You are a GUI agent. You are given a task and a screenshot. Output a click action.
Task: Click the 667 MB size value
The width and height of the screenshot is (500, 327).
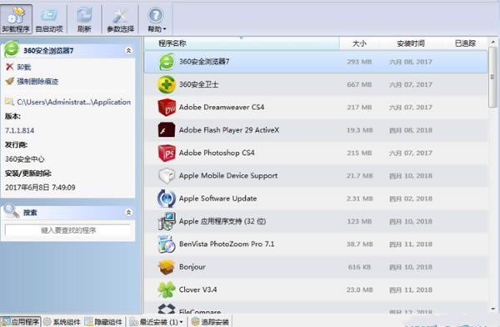pyautogui.click(x=359, y=84)
